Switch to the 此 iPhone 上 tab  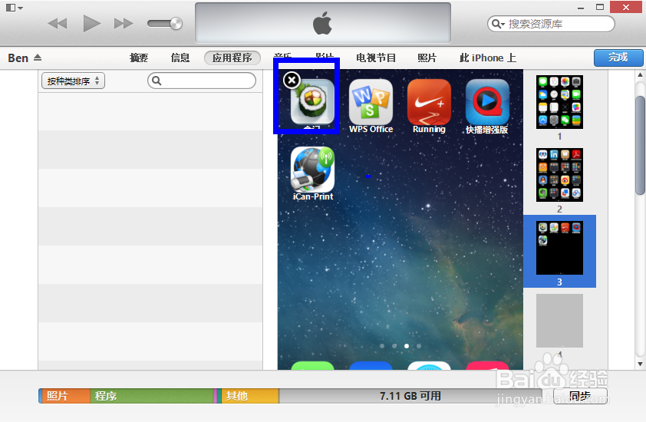tap(488, 58)
